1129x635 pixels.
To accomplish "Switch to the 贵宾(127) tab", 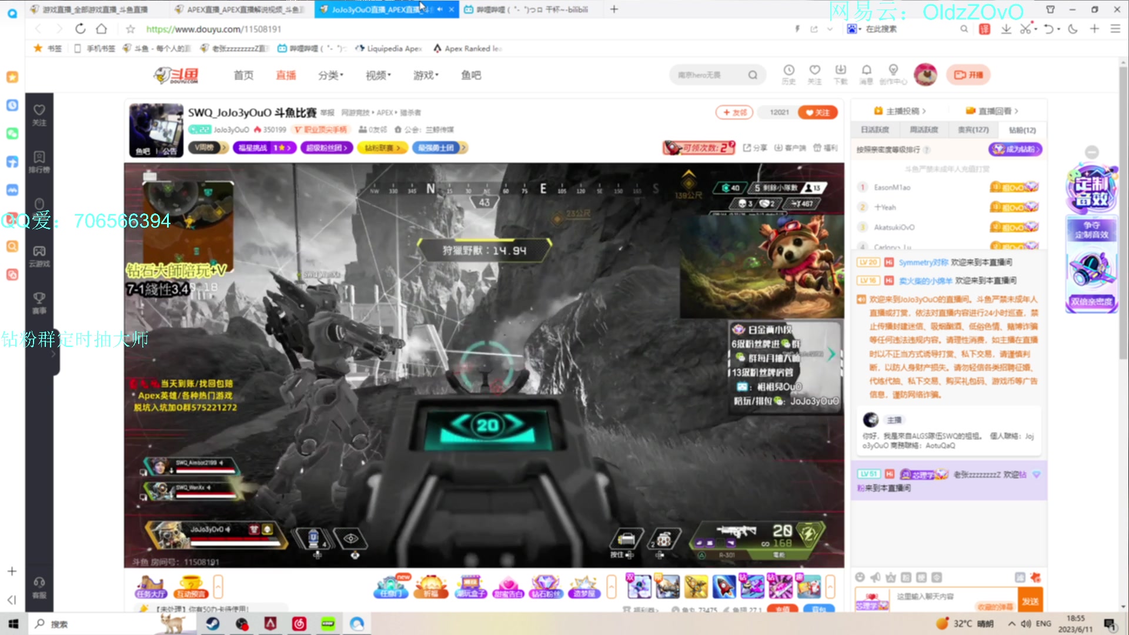I will click(x=973, y=130).
